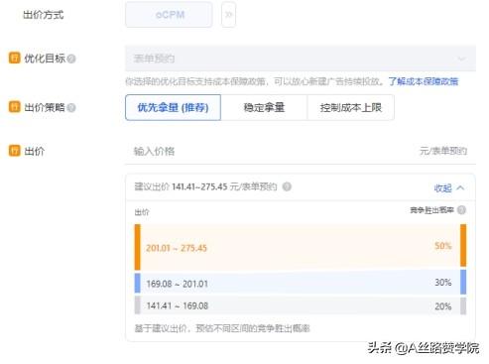Click help icon beside 竞争胜出概率
Image resolution: width=489 pixels, height=364 pixels.
461,210
